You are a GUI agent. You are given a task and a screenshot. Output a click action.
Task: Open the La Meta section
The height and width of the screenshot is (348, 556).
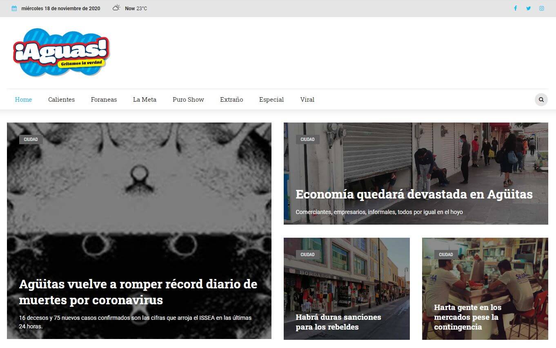point(145,100)
